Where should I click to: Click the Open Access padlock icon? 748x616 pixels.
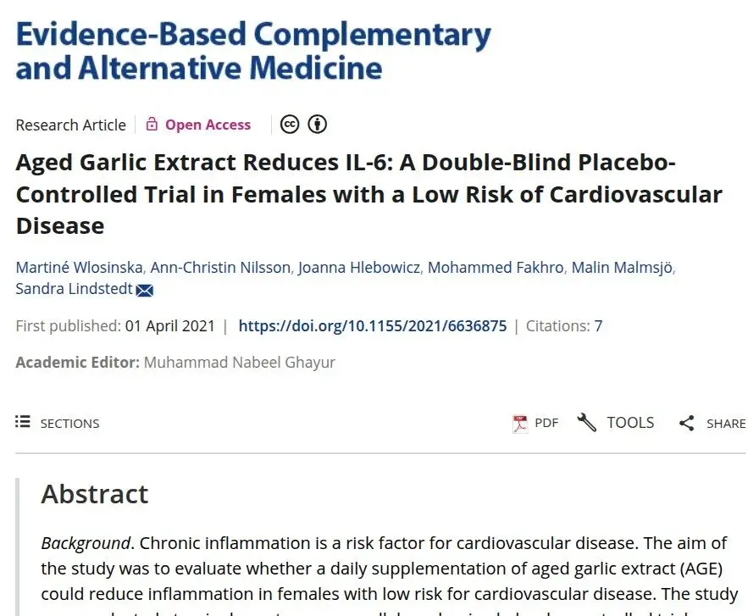(x=152, y=124)
